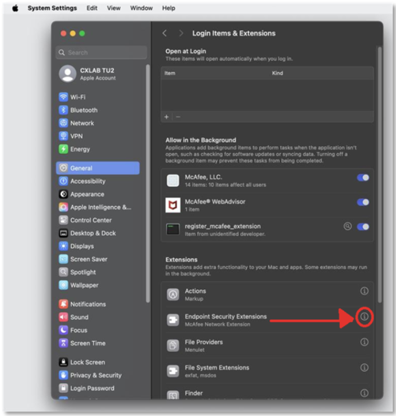Open the CXLAB TU2 Apple Account
This screenshot has width=396, height=416.
point(97,74)
